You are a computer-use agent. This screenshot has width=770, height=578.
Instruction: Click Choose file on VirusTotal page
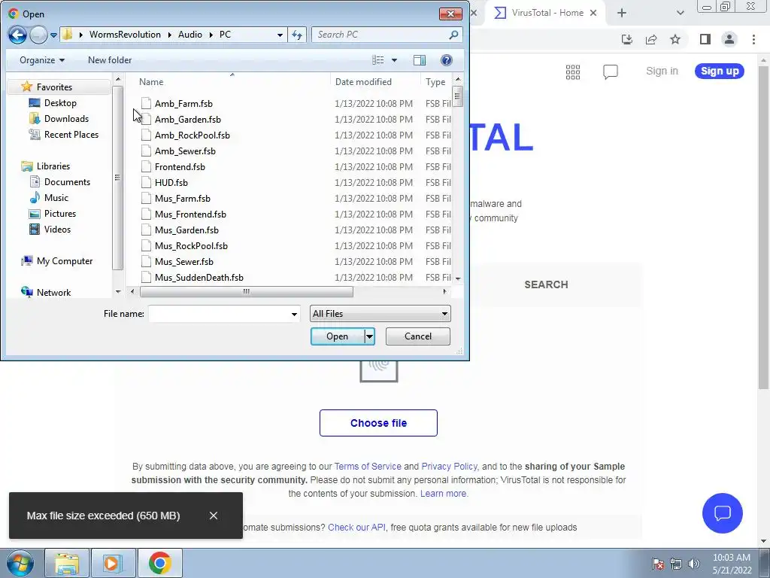(379, 423)
